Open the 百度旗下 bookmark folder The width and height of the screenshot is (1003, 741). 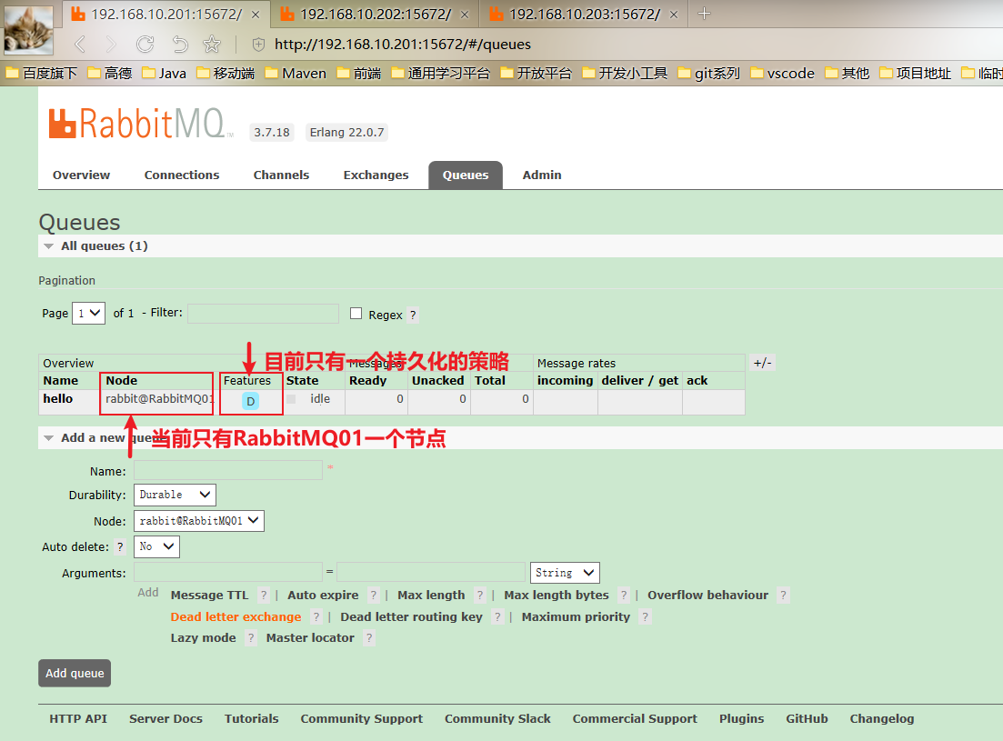click(x=42, y=73)
